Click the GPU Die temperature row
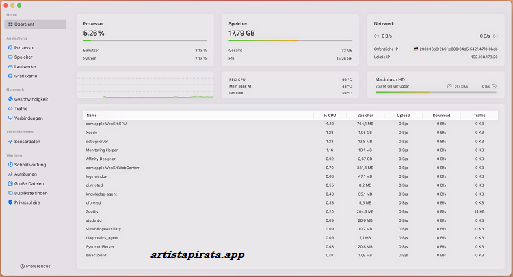This screenshot has height=277, width=513. [x=290, y=93]
